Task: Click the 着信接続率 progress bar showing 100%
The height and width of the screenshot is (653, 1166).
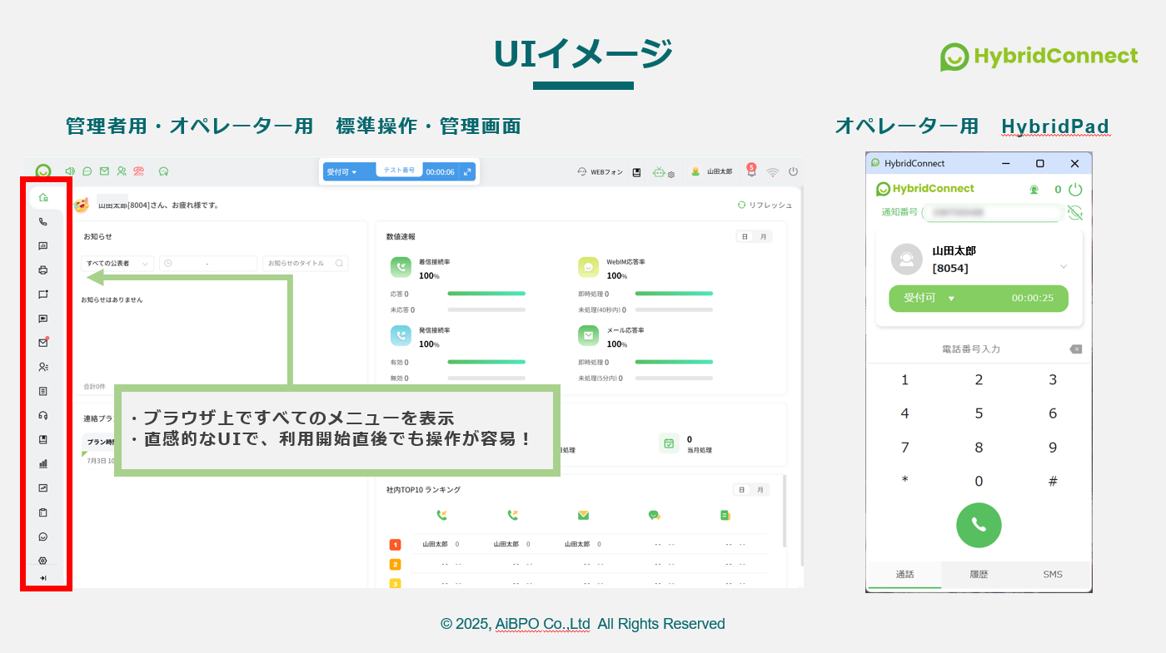Action: click(x=486, y=294)
